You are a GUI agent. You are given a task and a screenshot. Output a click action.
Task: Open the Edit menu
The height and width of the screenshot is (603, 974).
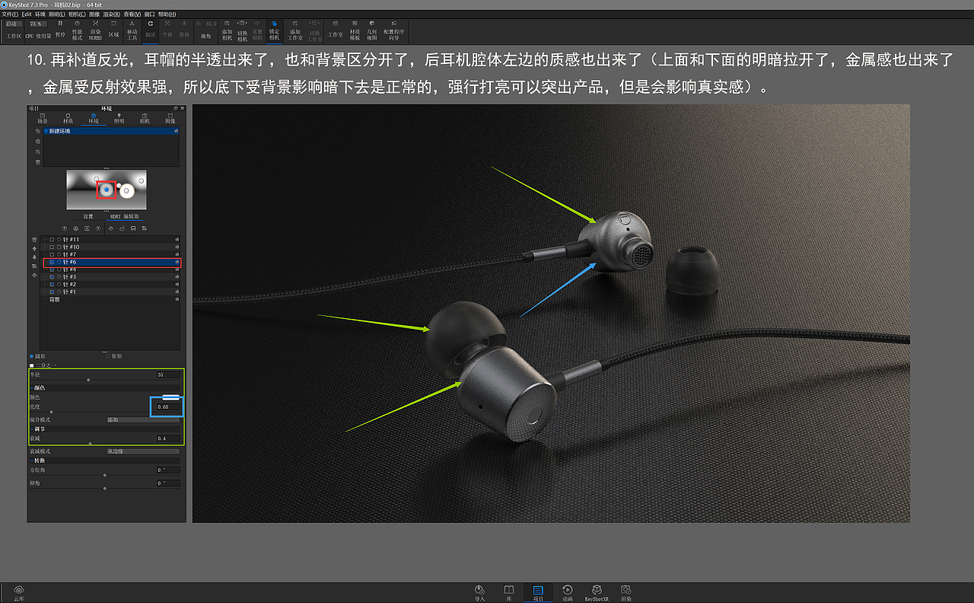coord(27,14)
